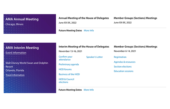This screenshot has width=170, height=109.
Task: View the Preliminary agenda link
Action: coord(69,64)
